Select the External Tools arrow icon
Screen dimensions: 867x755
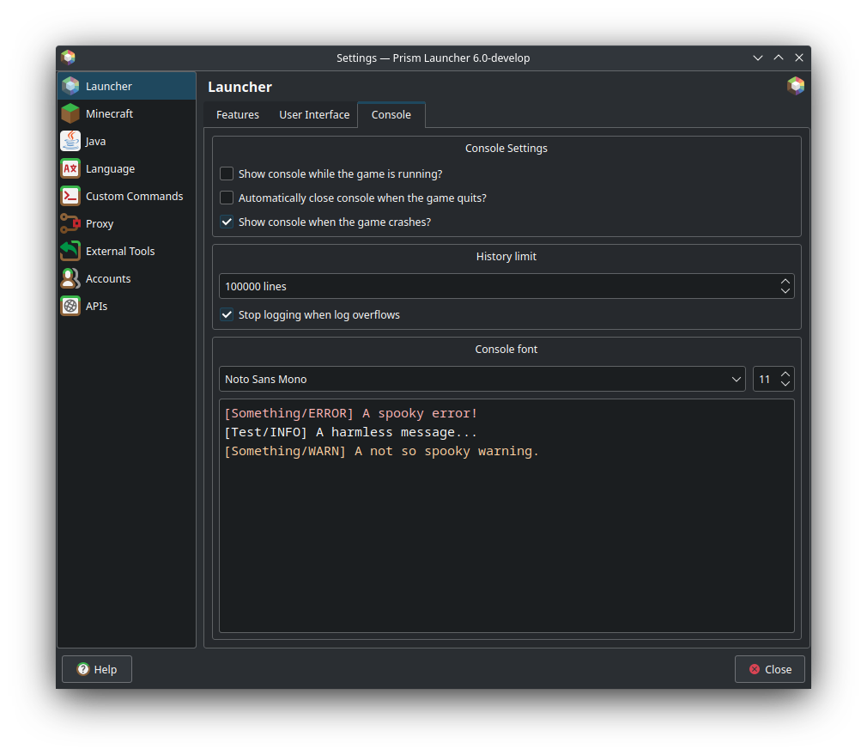click(x=70, y=251)
